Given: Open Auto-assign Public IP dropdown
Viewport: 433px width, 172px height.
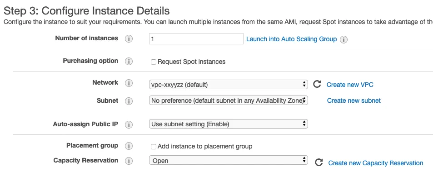Looking at the screenshot, I should point(229,124).
